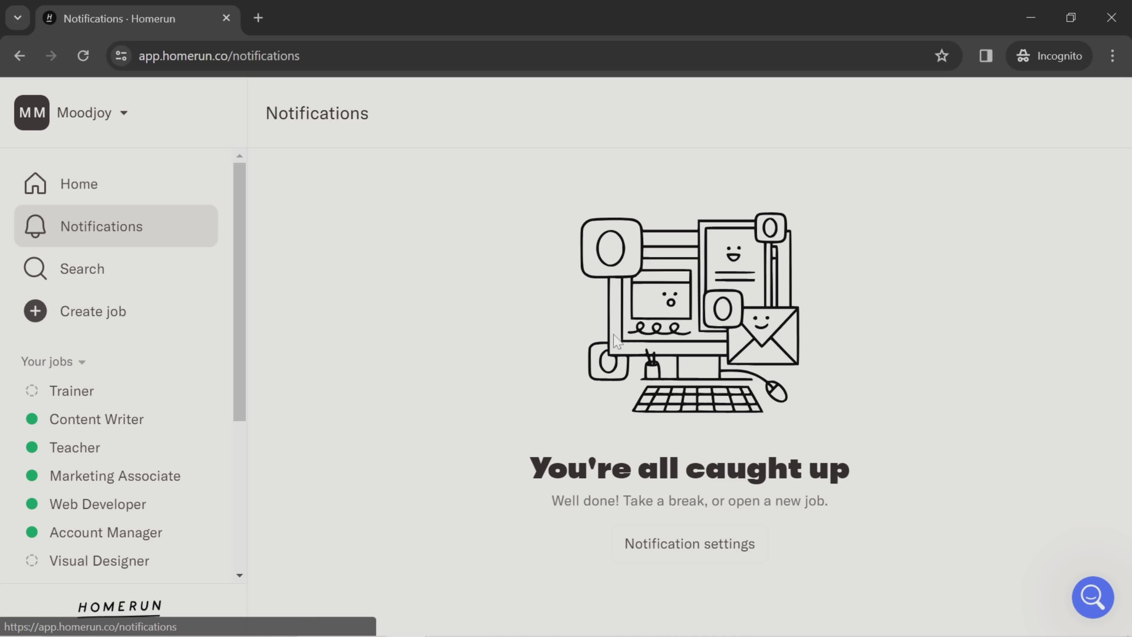Reload the page
The height and width of the screenshot is (637, 1132).
[83, 56]
